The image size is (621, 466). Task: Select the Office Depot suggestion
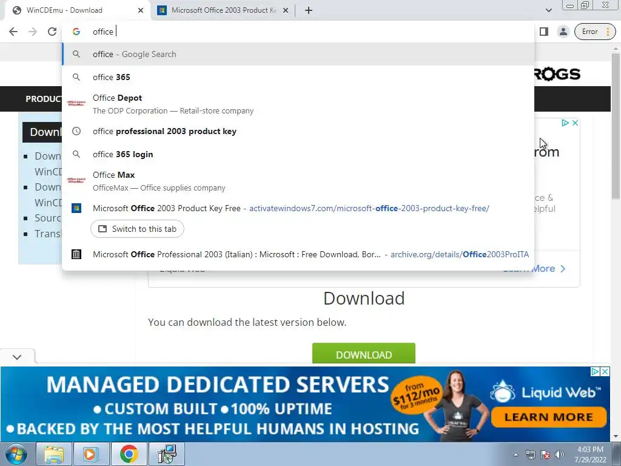click(x=298, y=104)
